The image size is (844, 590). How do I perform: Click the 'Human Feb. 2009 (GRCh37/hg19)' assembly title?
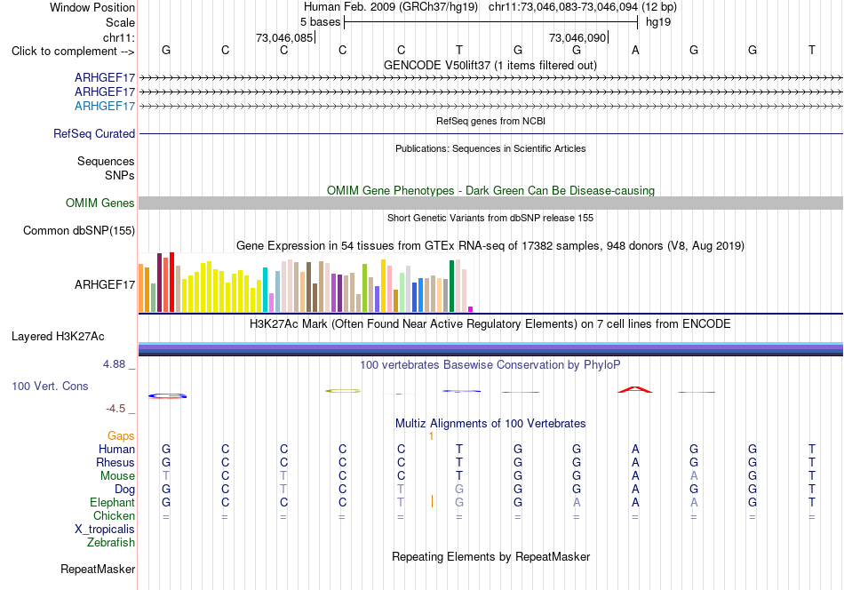tap(391, 7)
